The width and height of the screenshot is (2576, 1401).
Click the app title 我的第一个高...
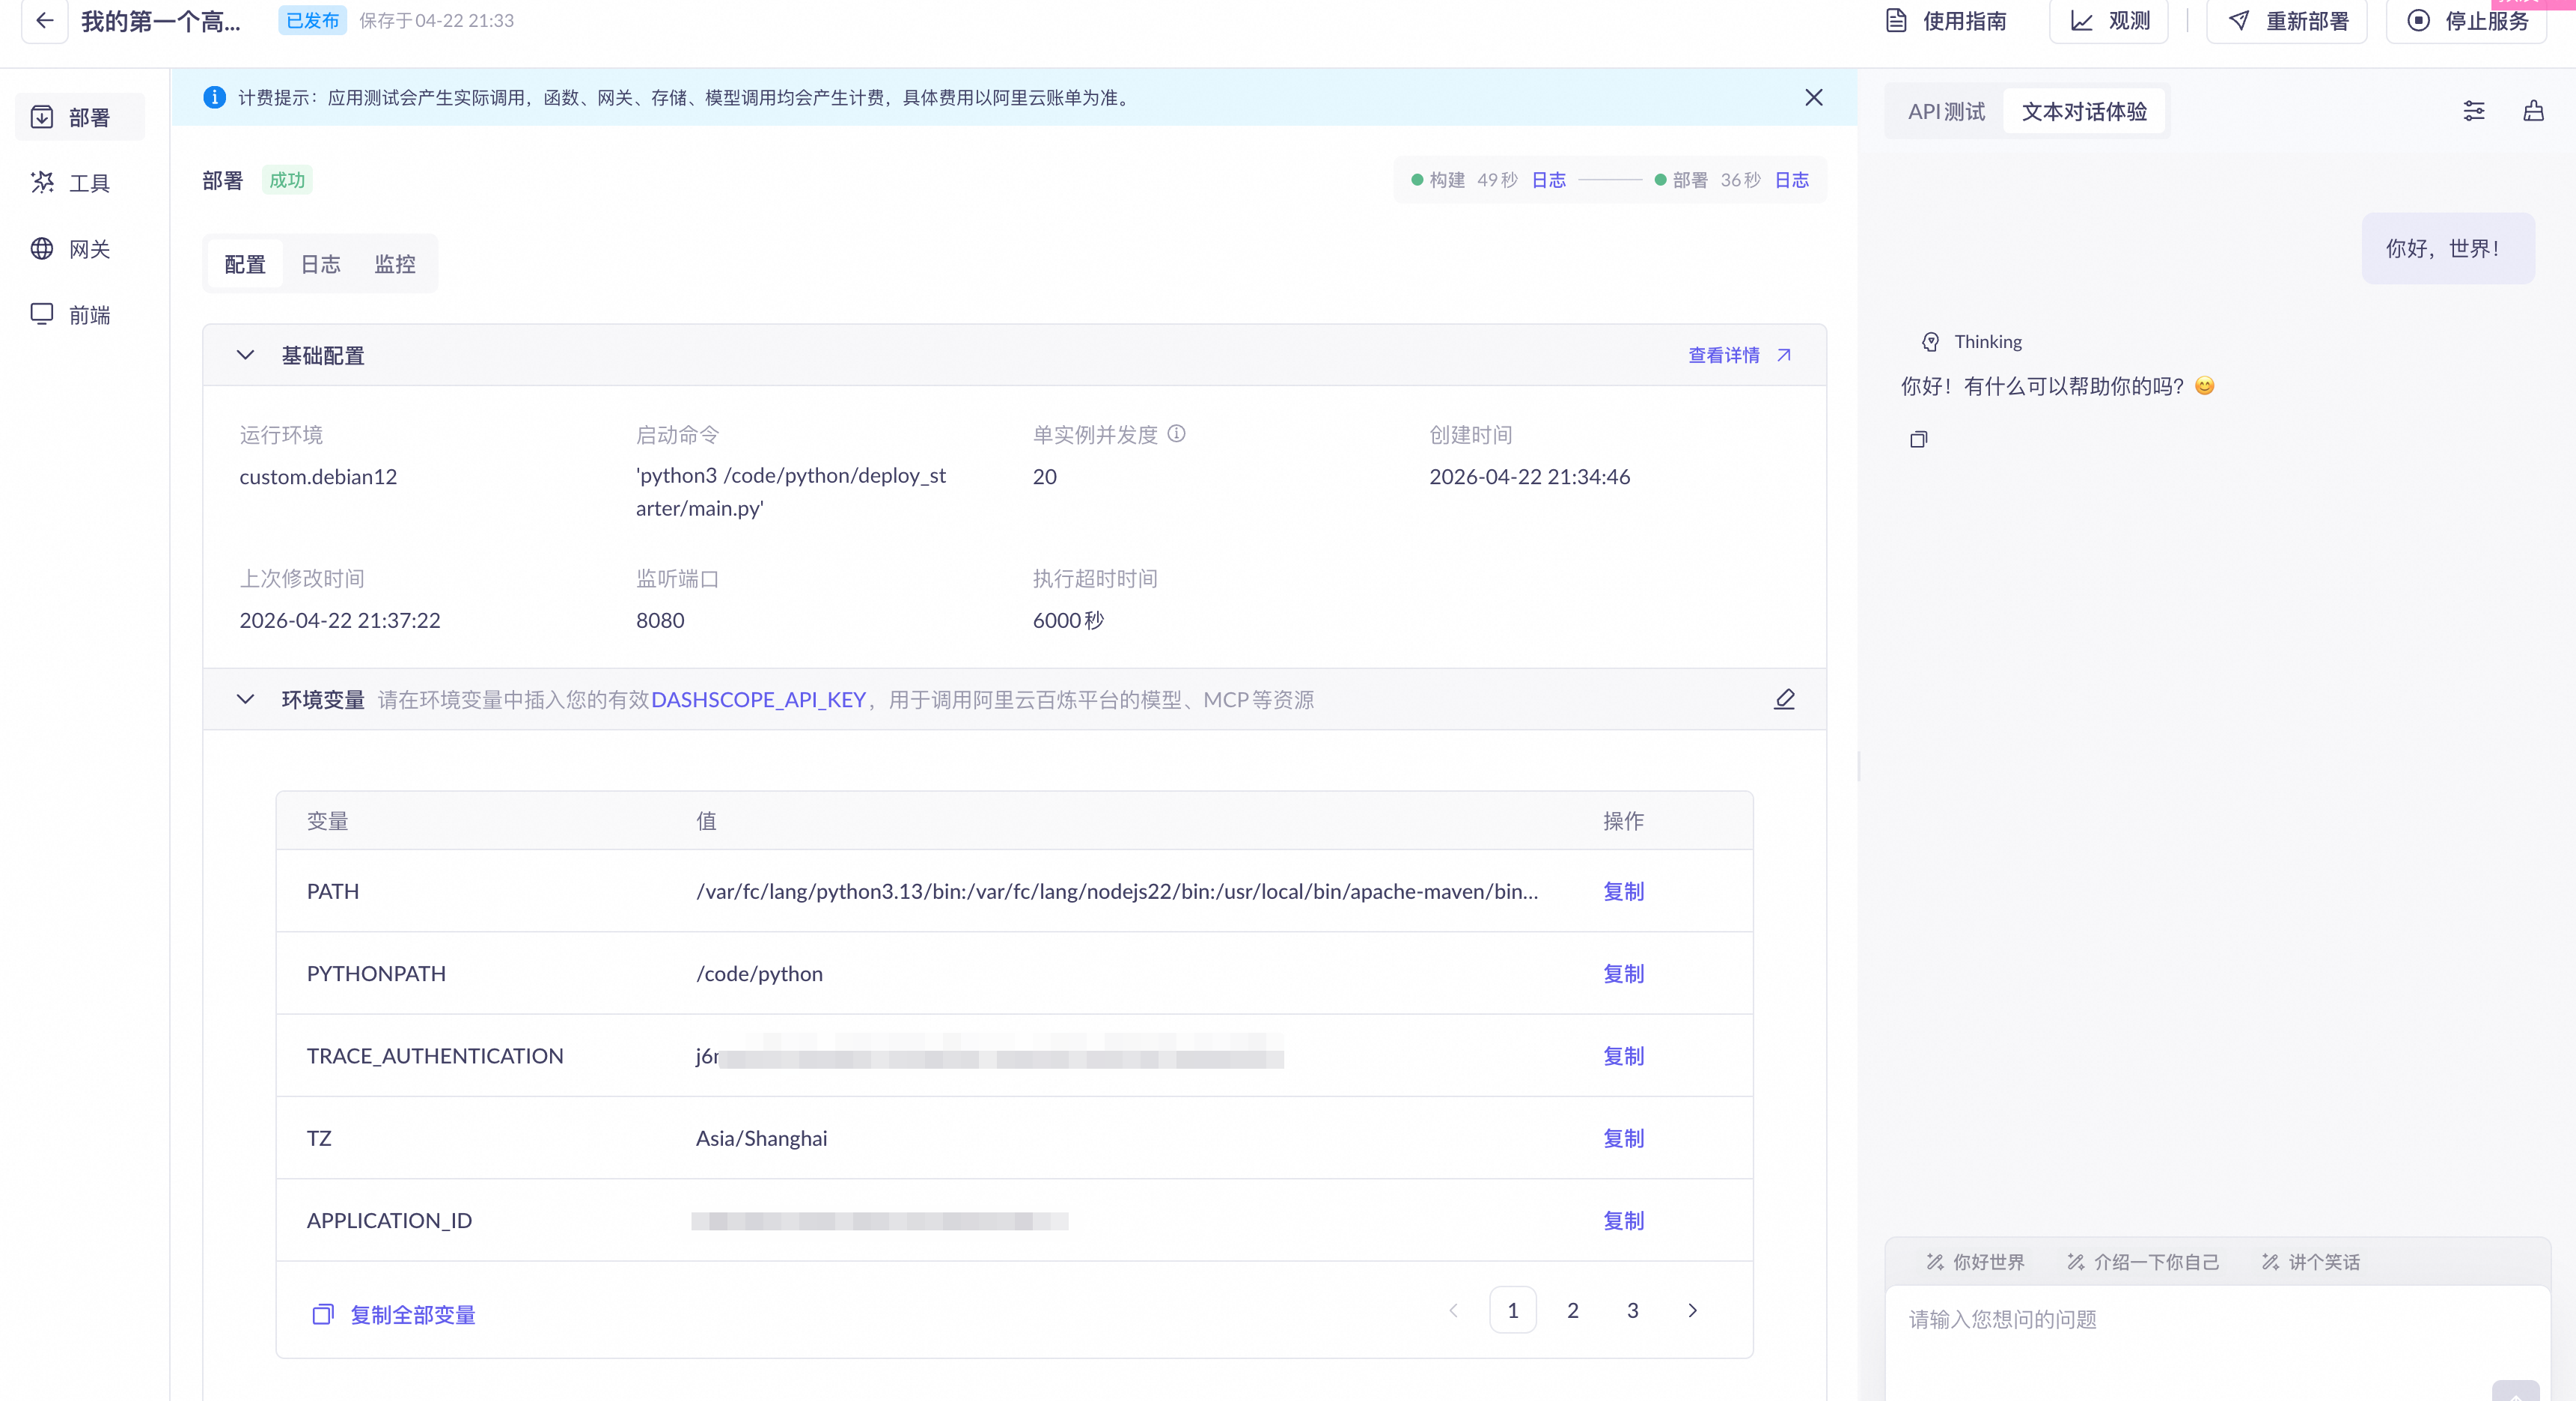click(161, 21)
